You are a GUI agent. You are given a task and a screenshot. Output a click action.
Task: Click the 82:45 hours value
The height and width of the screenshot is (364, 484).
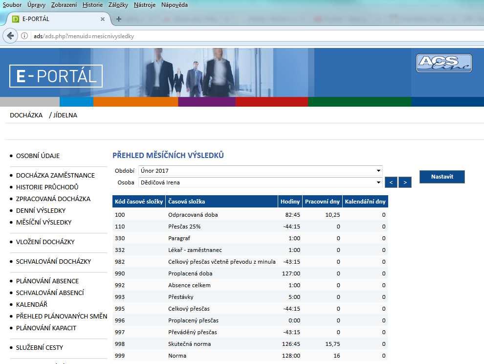click(293, 215)
